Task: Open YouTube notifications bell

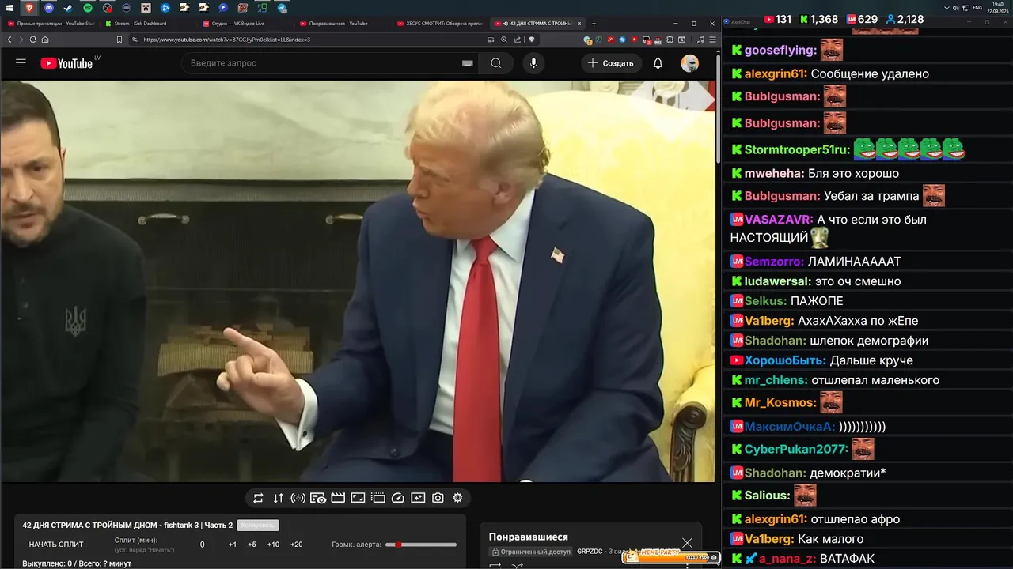Action: tap(658, 63)
